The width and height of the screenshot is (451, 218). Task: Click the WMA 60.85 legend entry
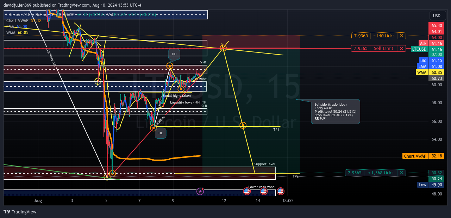pyautogui.click(x=17, y=33)
